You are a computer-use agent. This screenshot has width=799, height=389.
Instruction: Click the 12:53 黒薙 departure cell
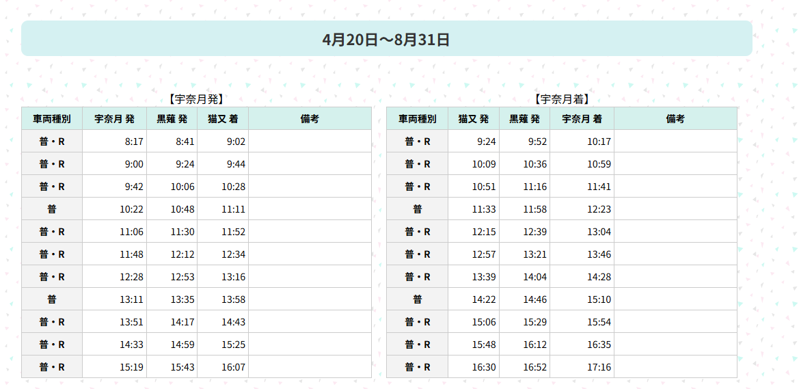click(172, 277)
